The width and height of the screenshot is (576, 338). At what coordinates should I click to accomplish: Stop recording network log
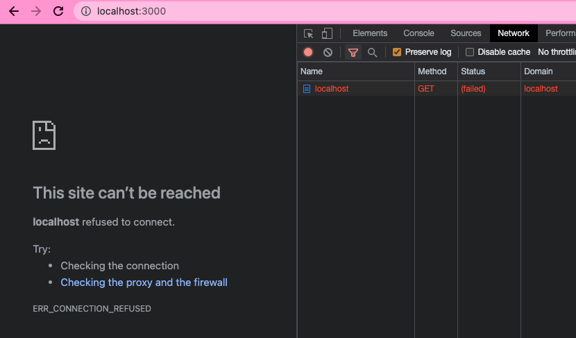pyautogui.click(x=308, y=52)
